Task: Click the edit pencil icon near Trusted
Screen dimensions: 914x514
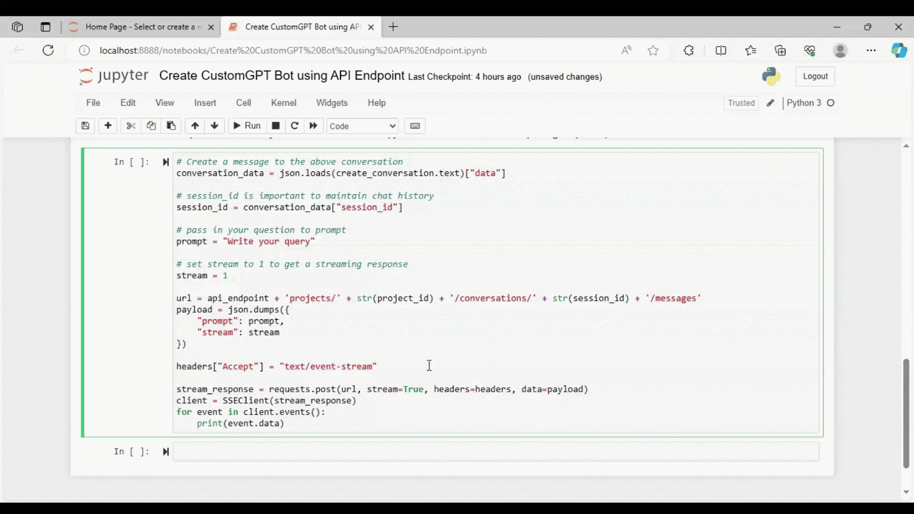Action: pos(770,103)
